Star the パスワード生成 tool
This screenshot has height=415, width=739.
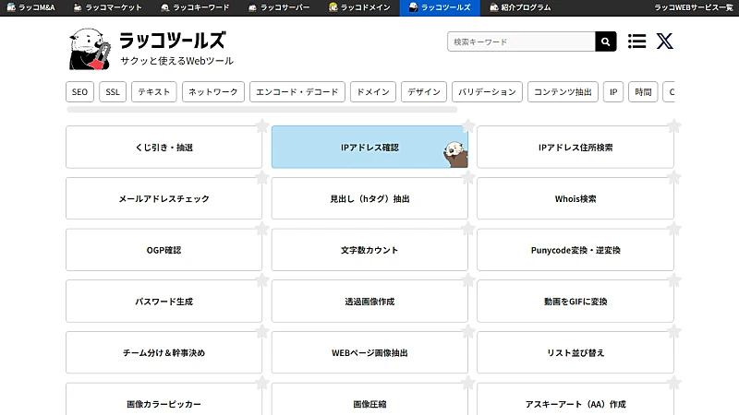point(262,280)
